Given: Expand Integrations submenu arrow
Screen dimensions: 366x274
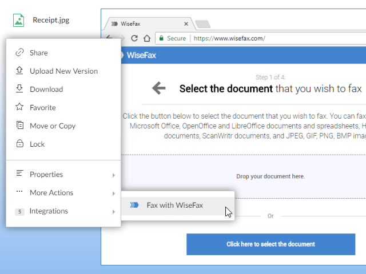Looking at the screenshot, I should [x=113, y=212].
